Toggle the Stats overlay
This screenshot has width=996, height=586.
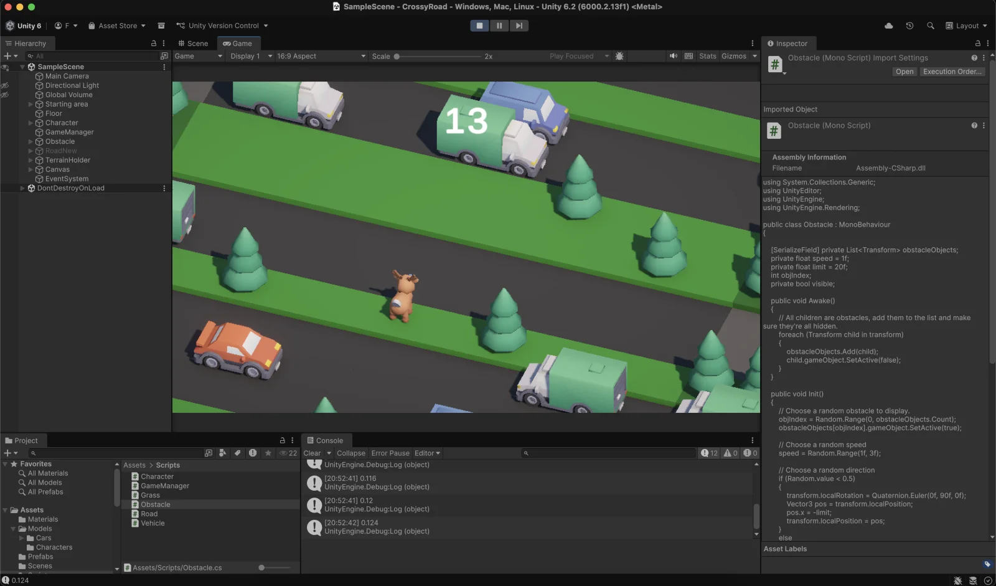[x=708, y=56]
